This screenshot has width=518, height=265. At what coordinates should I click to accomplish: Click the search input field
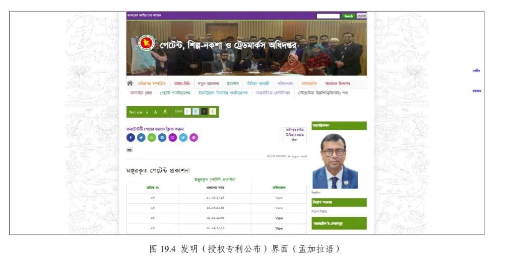click(328, 16)
